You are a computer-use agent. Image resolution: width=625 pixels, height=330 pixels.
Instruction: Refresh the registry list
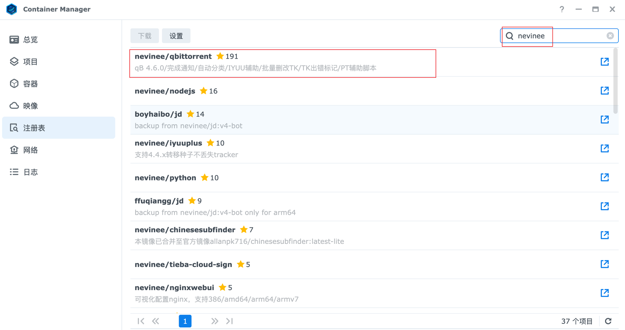click(x=608, y=321)
